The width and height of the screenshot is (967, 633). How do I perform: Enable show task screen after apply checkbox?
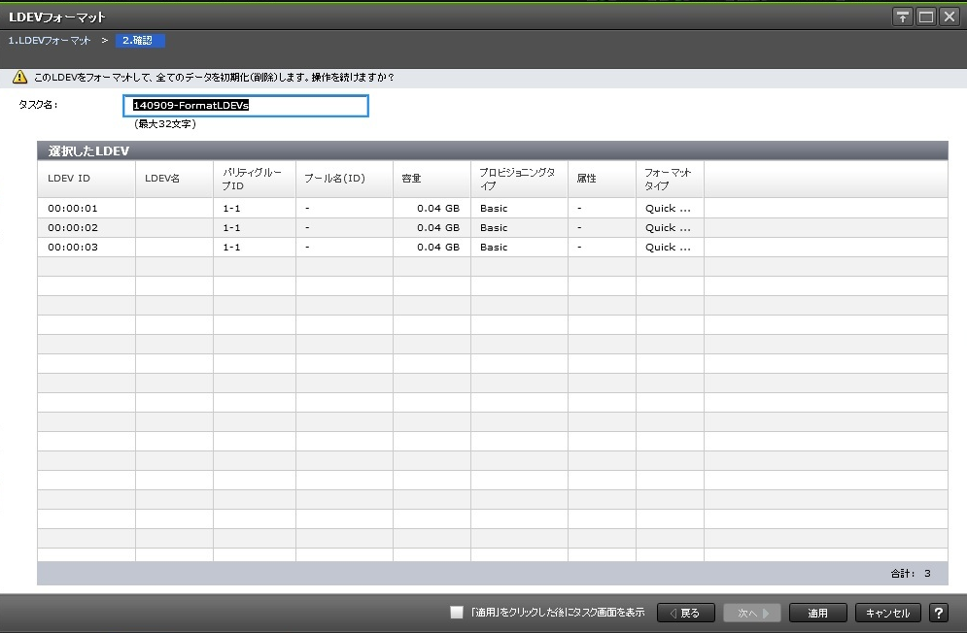[x=457, y=612]
